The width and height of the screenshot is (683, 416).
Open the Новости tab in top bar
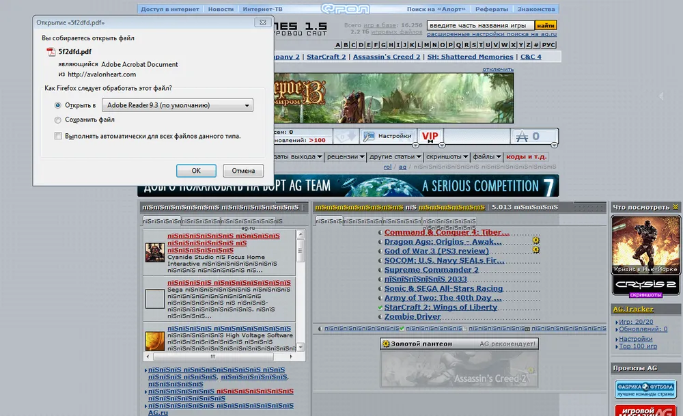click(x=220, y=10)
